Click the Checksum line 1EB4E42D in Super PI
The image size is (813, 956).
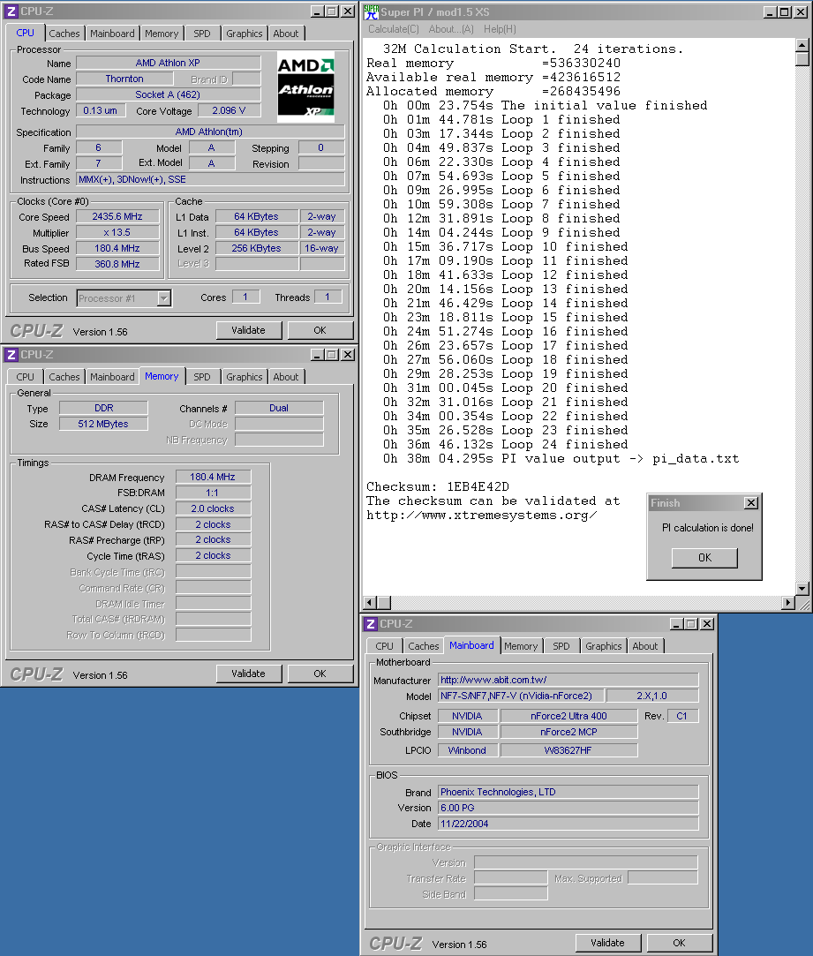[x=437, y=486]
